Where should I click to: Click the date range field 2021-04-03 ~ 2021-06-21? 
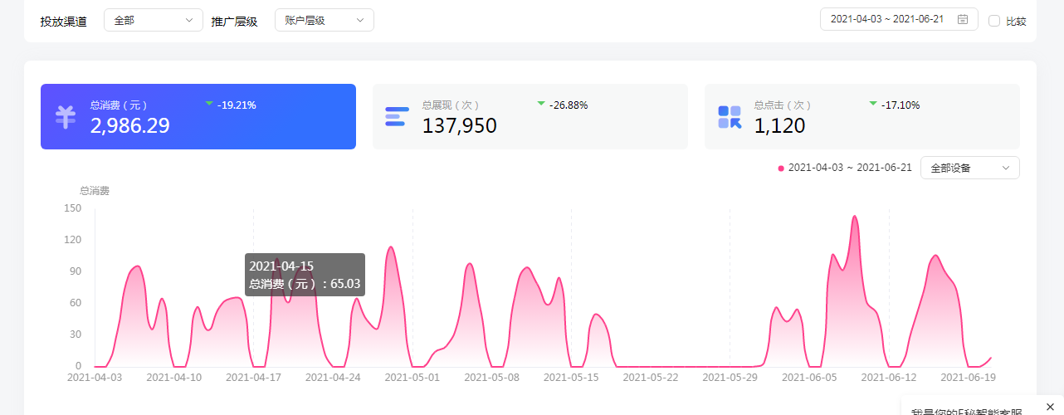pos(899,19)
